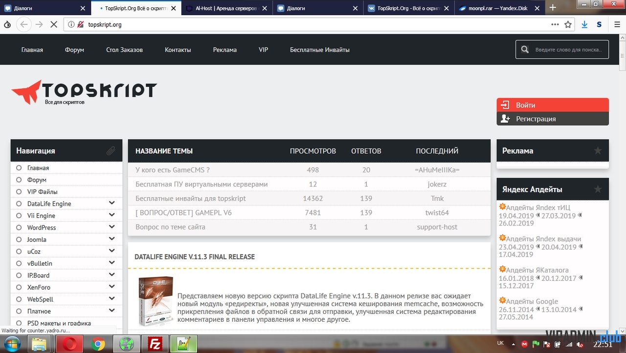Open topic '[ ВОПРОС/ОТВЕТ] GAMEPL V6'

pyautogui.click(x=183, y=213)
